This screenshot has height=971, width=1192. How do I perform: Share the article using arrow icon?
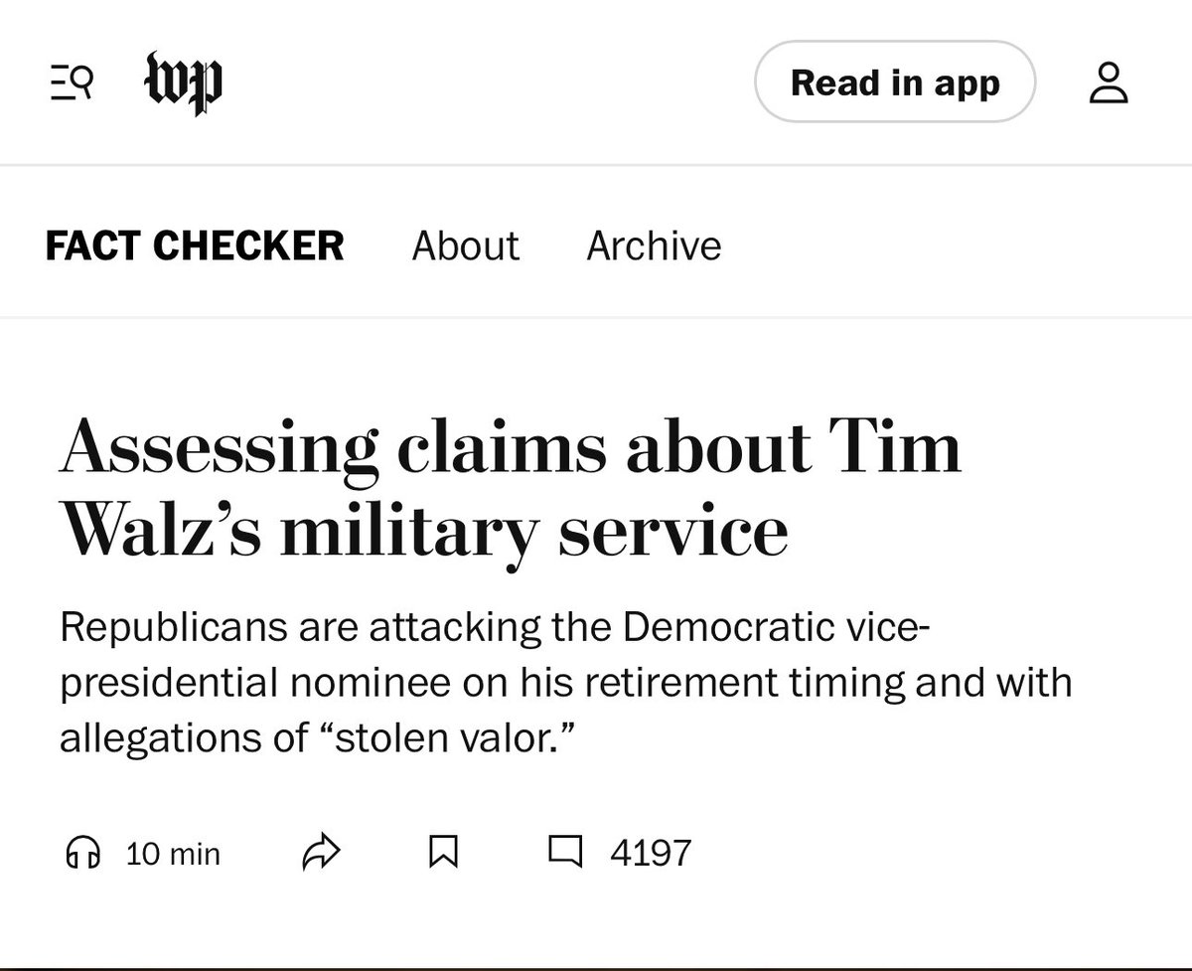[x=322, y=852]
